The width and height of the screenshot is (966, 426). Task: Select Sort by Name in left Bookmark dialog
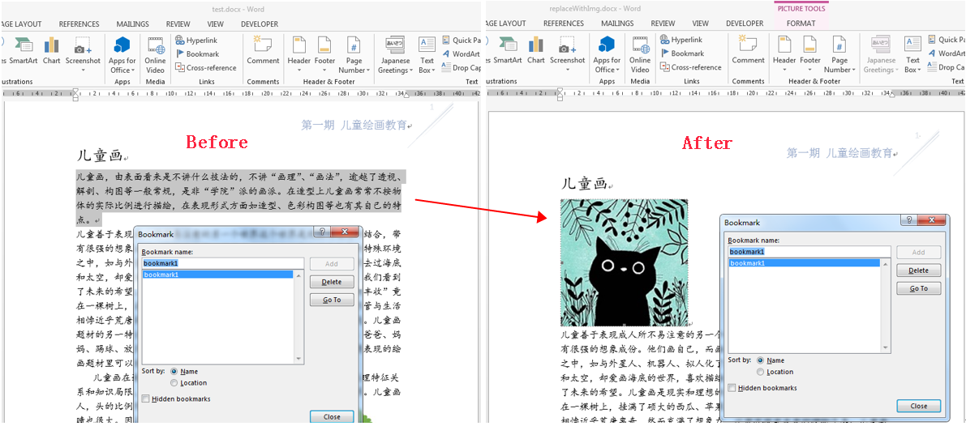pos(174,371)
